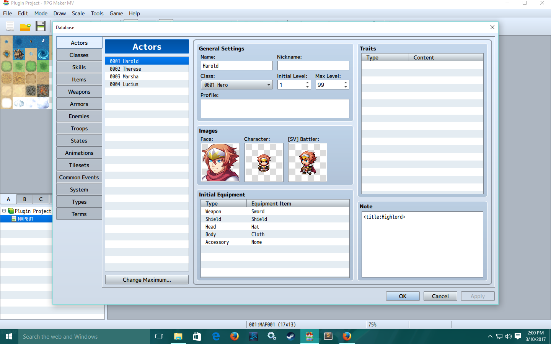Confirm database changes with OK

(x=403, y=296)
